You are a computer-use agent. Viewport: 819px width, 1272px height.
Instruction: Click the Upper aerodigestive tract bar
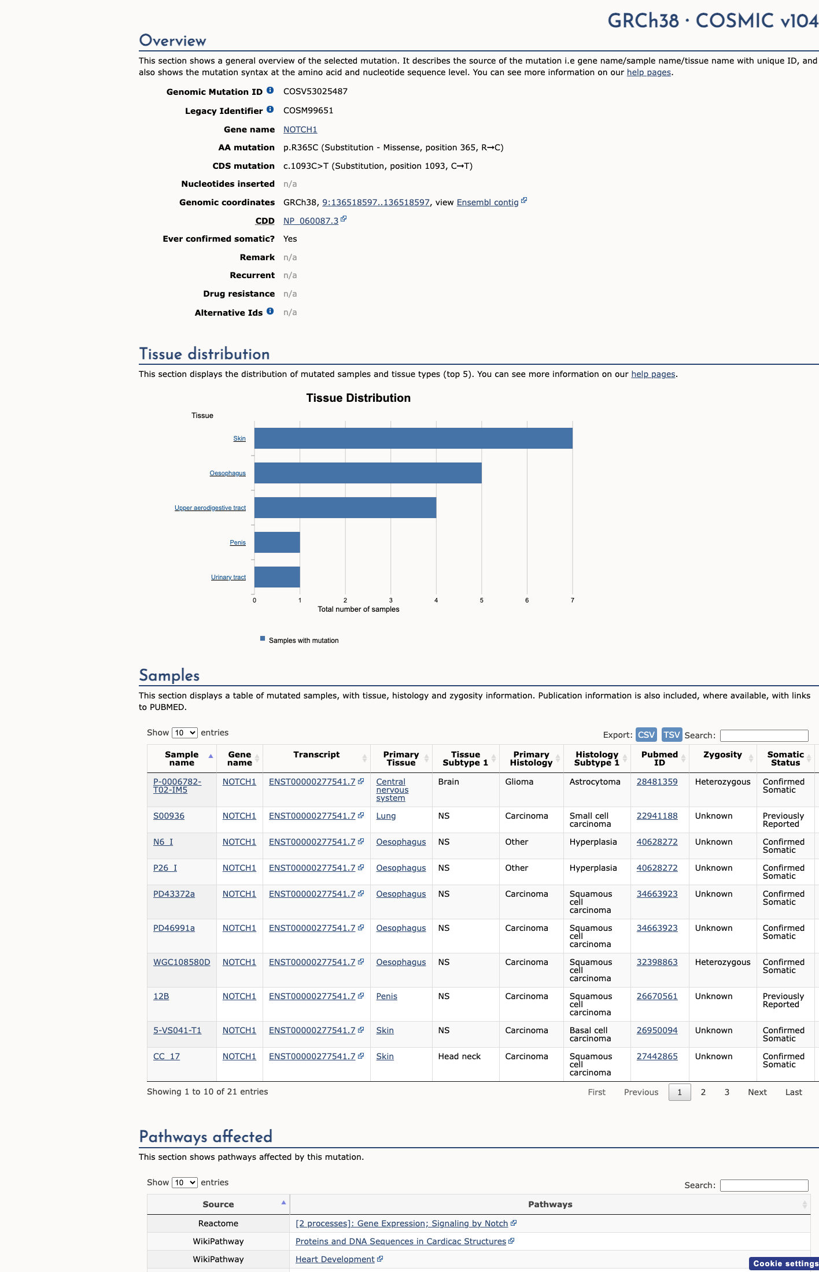tap(345, 508)
